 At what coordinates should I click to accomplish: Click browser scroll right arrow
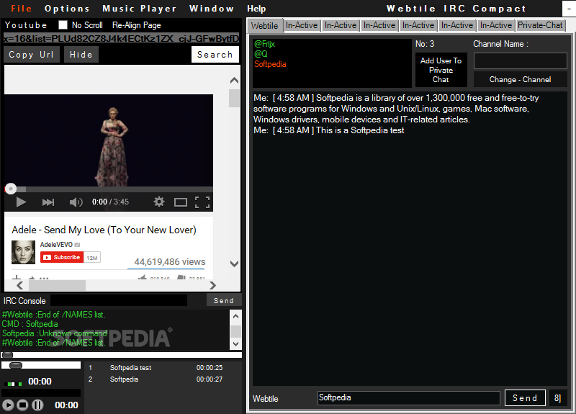(212, 285)
